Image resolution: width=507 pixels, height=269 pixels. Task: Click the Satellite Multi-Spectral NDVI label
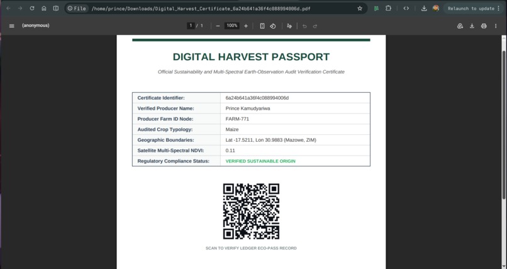[170, 150]
